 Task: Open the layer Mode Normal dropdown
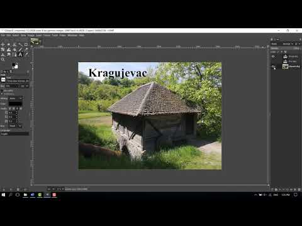[288, 44]
